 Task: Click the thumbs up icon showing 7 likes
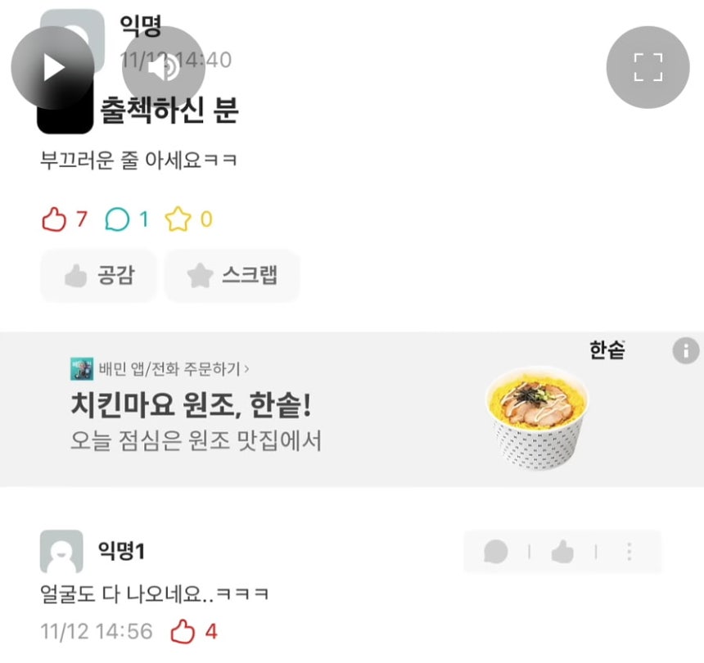click(54, 219)
